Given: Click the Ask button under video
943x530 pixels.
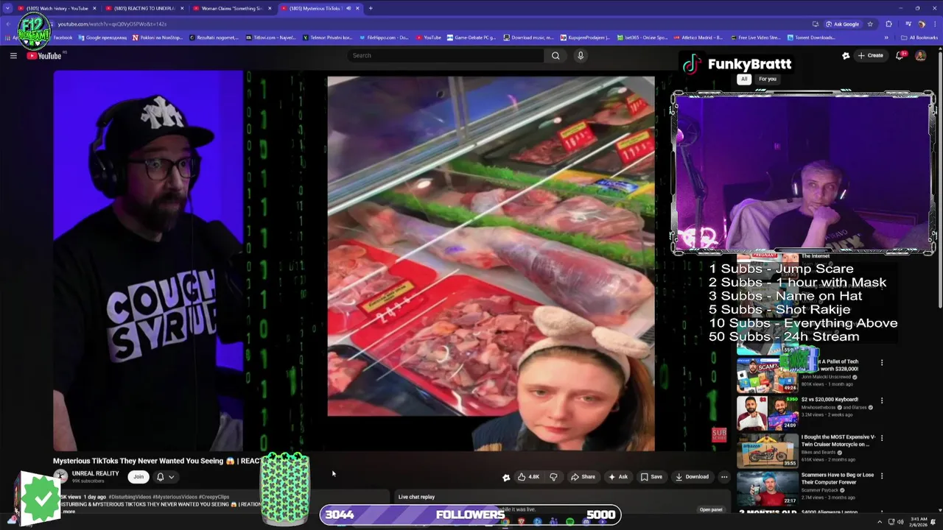Looking at the screenshot, I should [x=617, y=476].
